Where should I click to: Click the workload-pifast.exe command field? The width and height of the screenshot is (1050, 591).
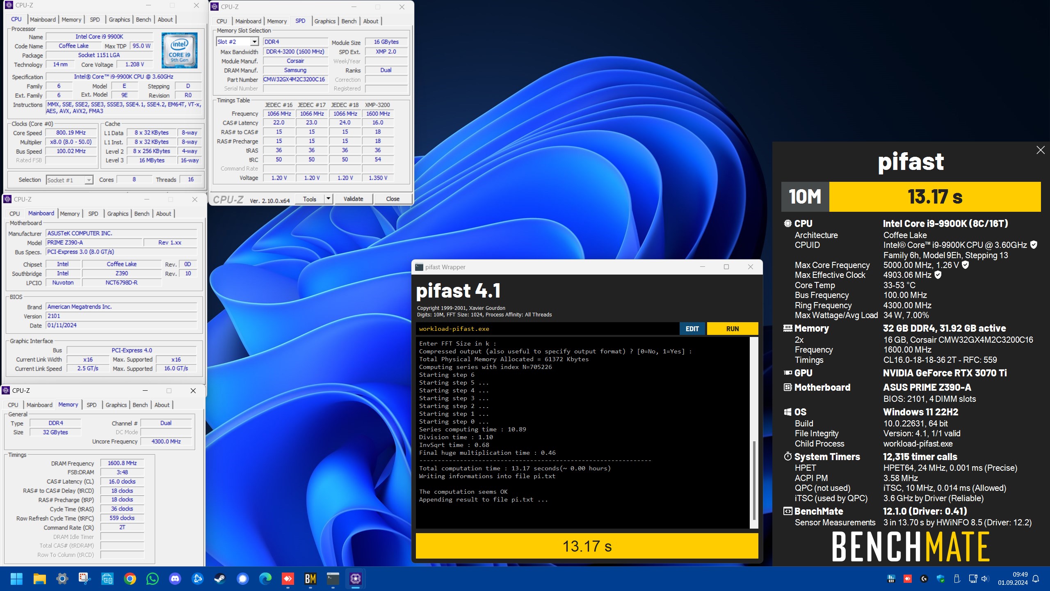[x=547, y=329]
